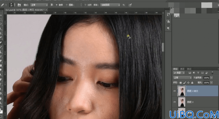This screenshot has height=119, width=219.
Task: Open the Paragraph panel icon
Action: [168, 29]
